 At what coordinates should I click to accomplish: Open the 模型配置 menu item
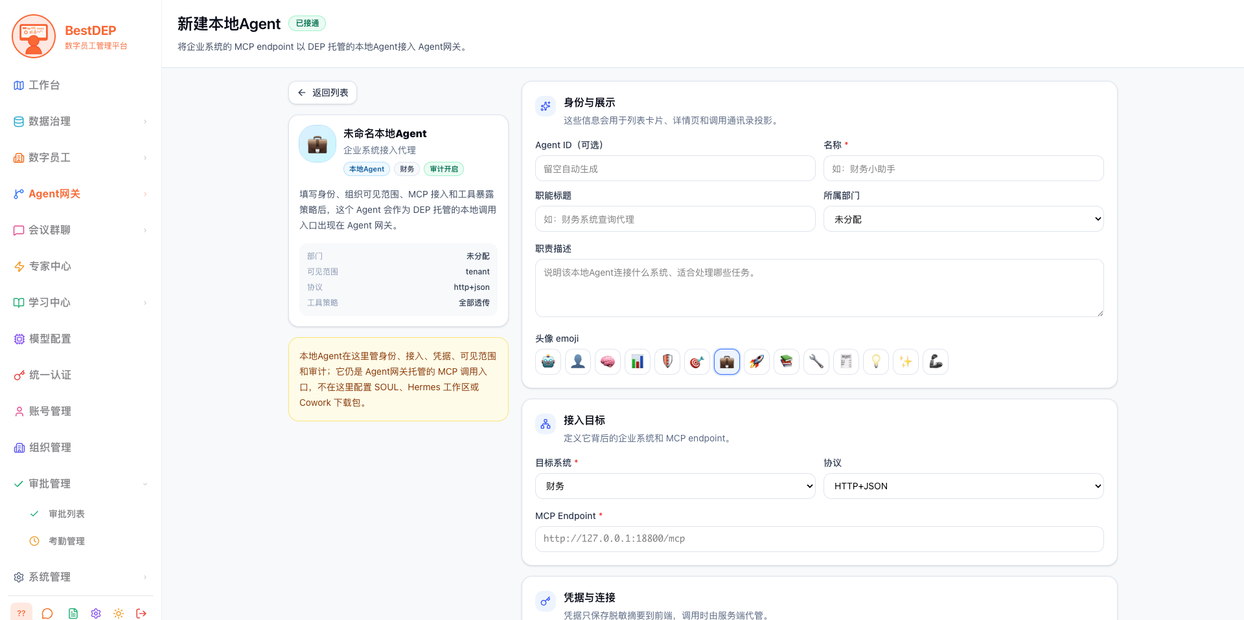[x=80, y=338]
